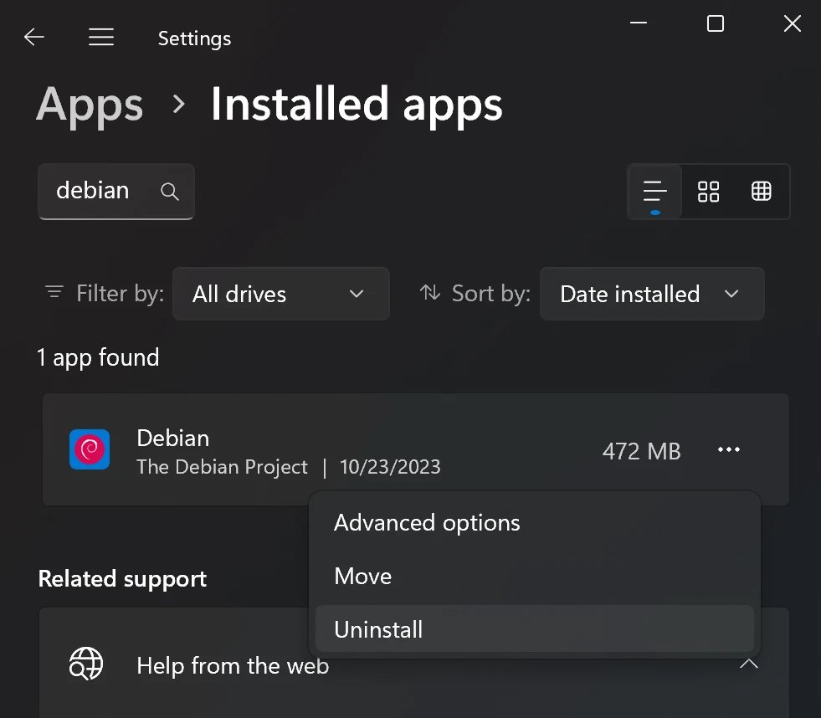Switch to list view layout

pyautogui.click(x=654, y=192)
